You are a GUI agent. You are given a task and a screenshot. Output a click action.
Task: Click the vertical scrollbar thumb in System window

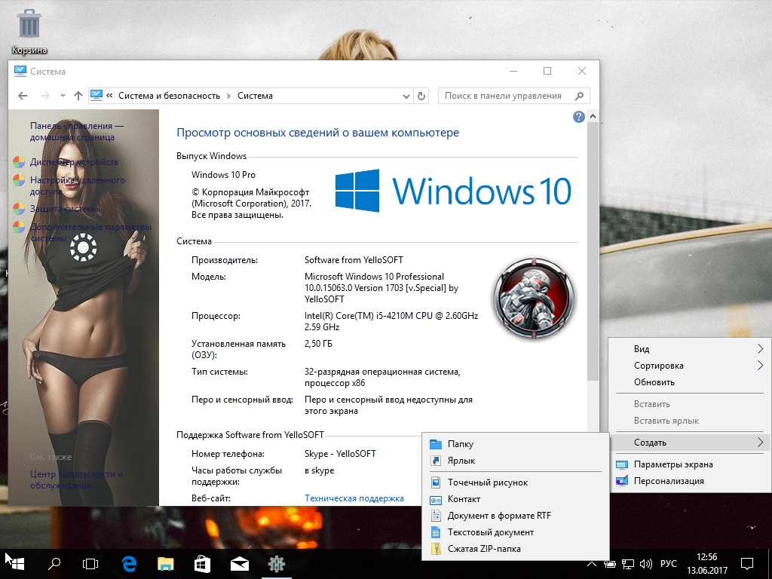(x=593, y=251)
